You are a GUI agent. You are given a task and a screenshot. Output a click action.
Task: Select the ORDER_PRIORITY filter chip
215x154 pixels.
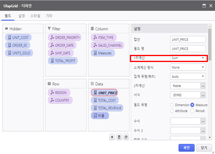coord(65,38)
